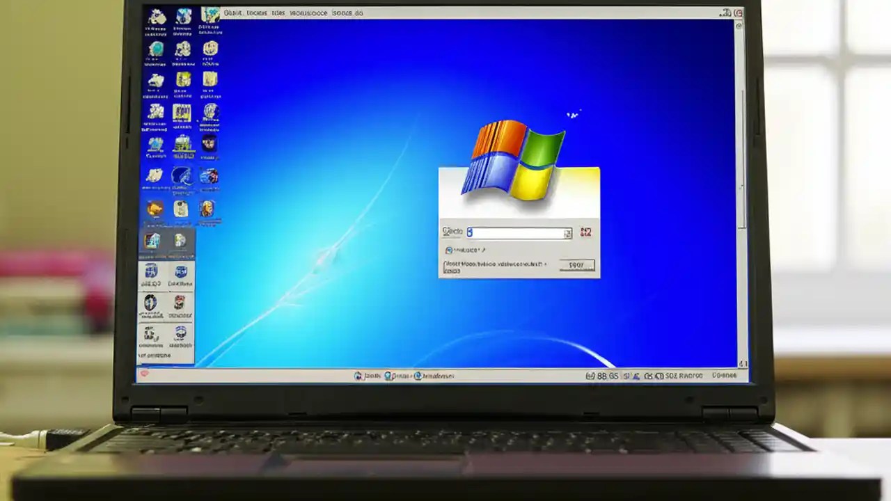
Task: Select the first menu item in the top menu bar
Action: (230, 13)
